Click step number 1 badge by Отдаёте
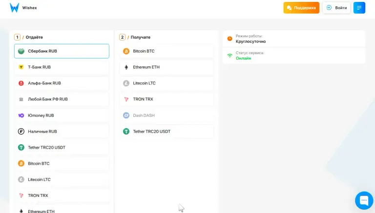 click(17, 37)
